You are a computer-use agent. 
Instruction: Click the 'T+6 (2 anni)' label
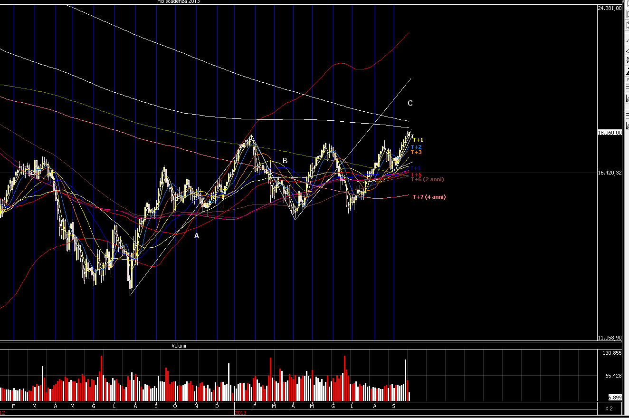pyautogui.click(x=428, y=179)
